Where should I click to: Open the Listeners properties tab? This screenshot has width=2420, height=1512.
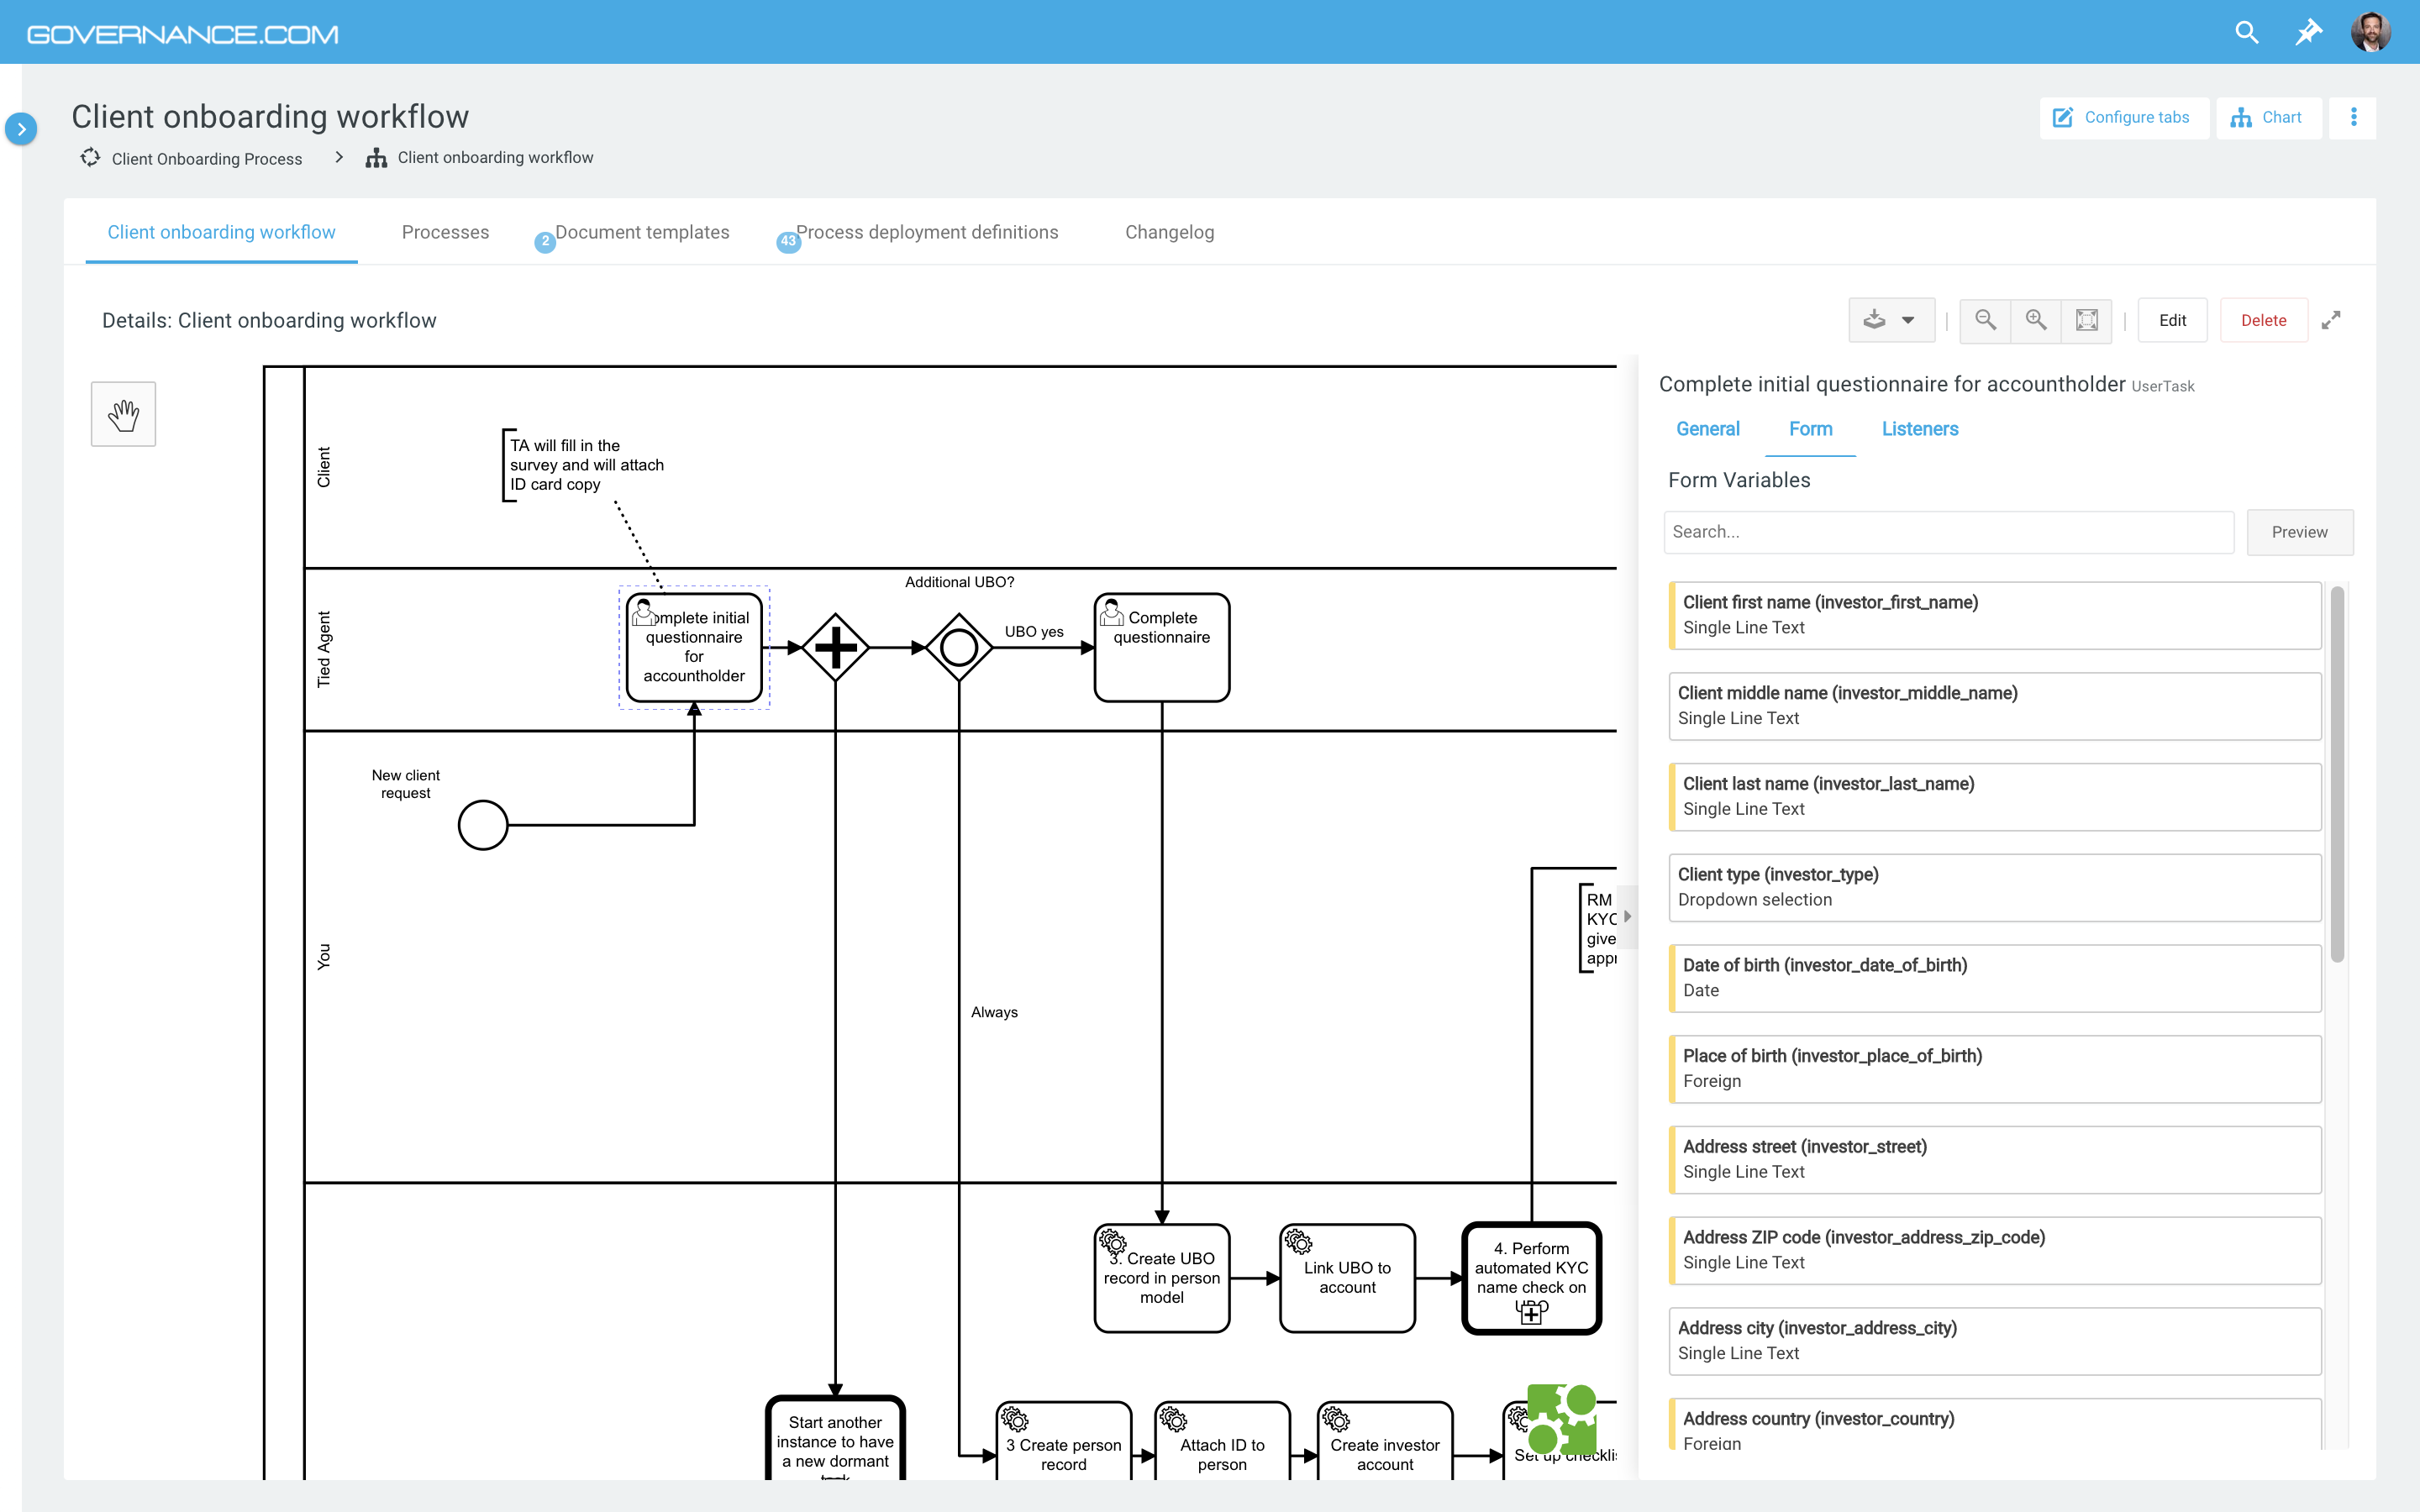tap(1919, 429)
